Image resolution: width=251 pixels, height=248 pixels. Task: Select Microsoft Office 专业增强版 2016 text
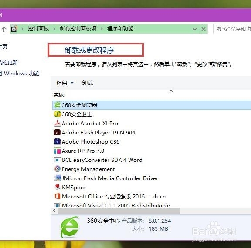[114, 196]
